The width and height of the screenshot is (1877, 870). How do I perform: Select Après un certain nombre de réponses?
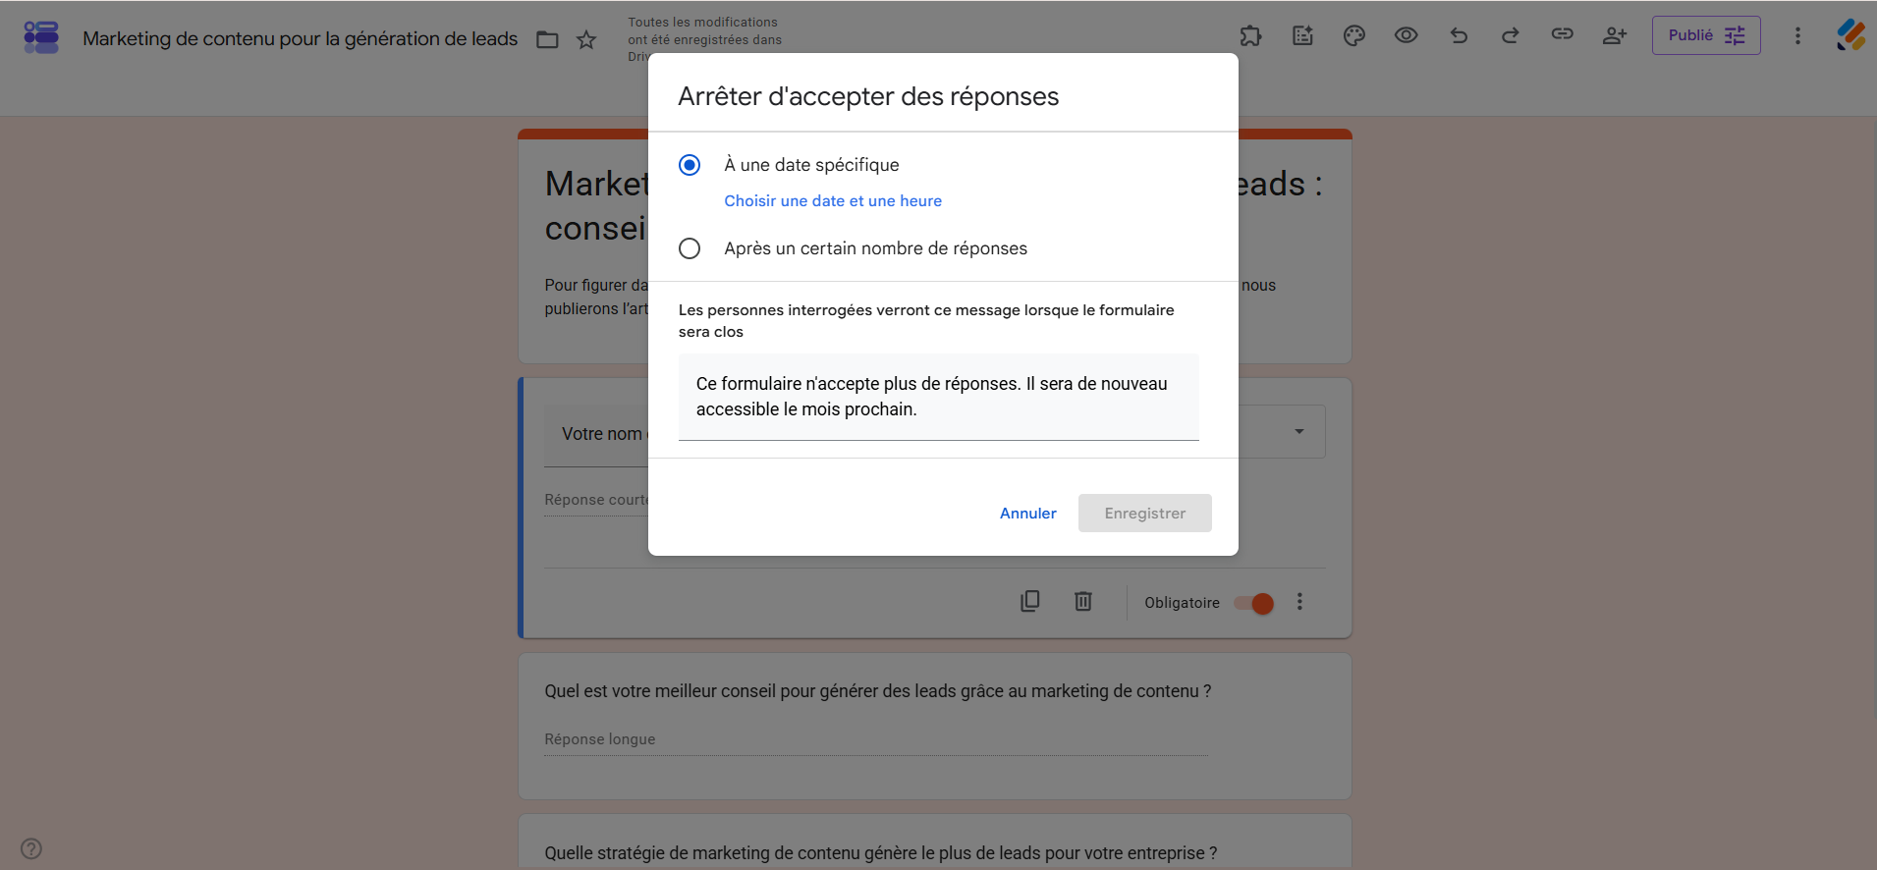click(x=690, y=248)
